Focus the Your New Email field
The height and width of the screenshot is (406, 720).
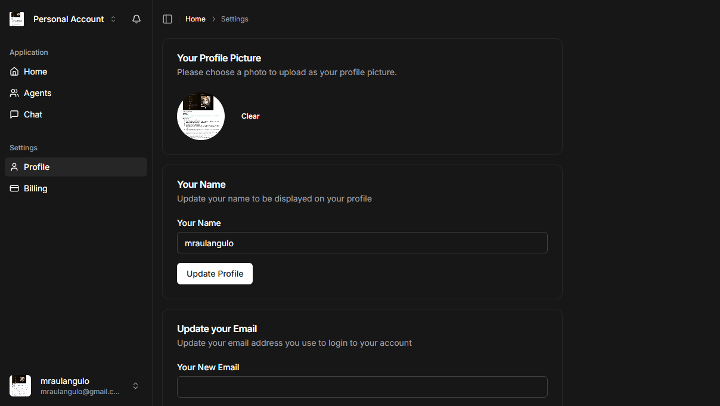362,387
